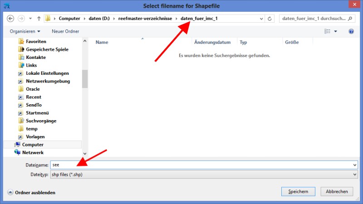The image size is (363, 204).
Task: Open the Oracle folder in sidebar
Action: 33,89
